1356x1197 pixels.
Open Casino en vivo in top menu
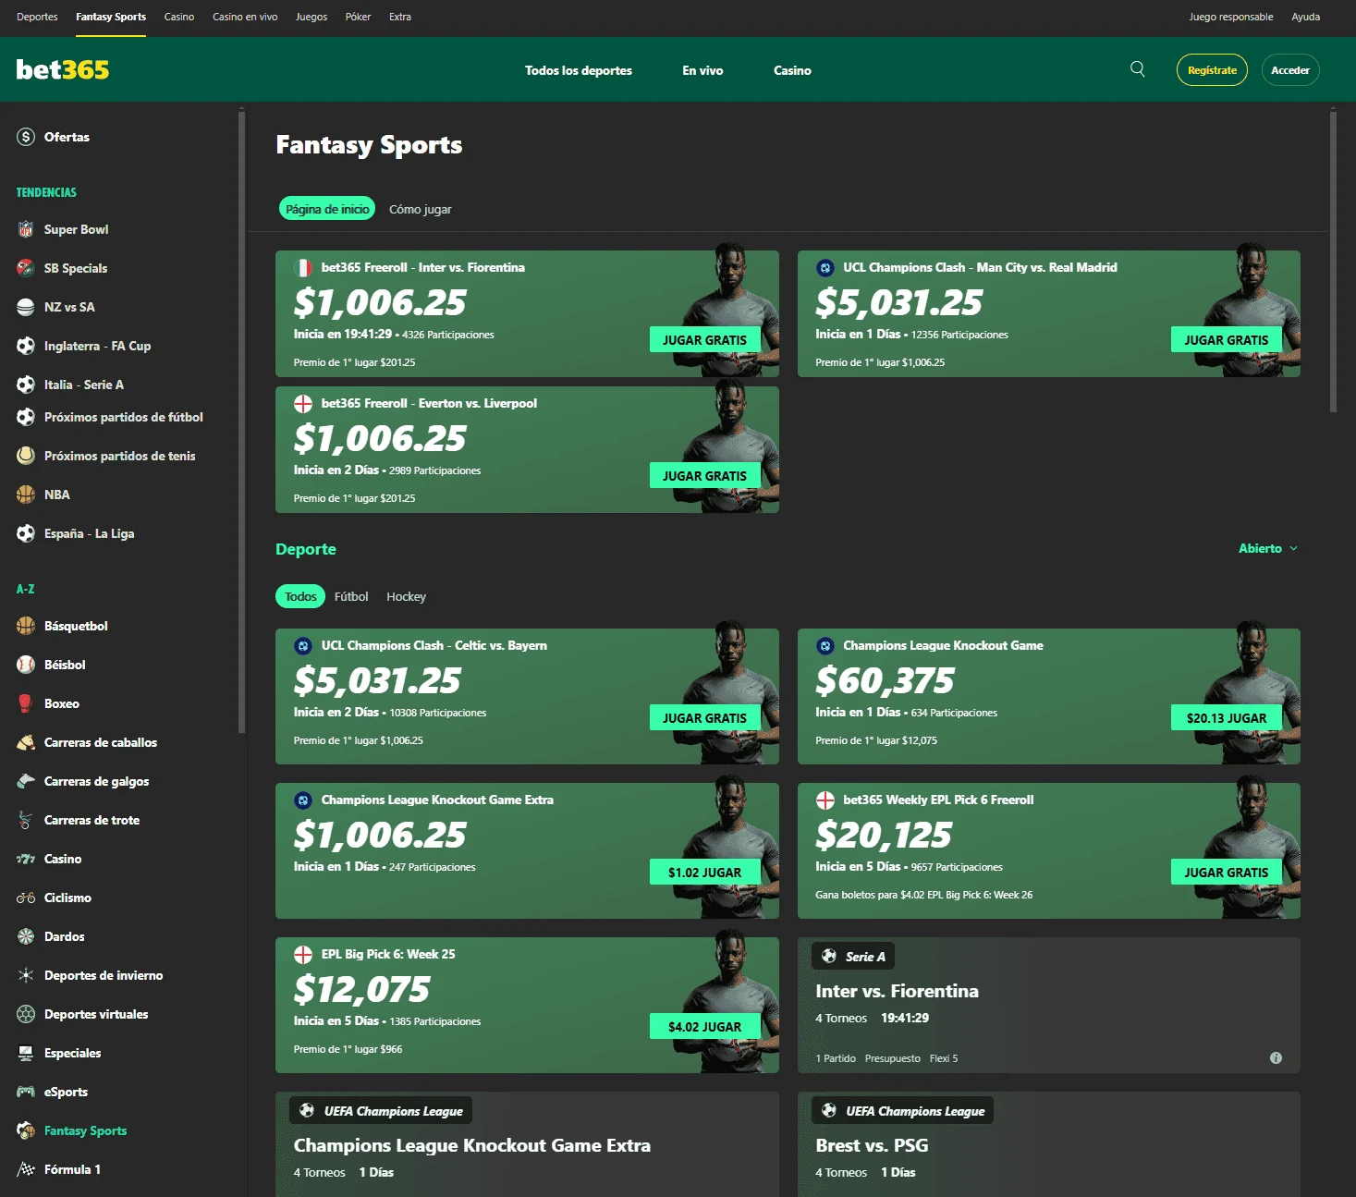pos(245,17)
